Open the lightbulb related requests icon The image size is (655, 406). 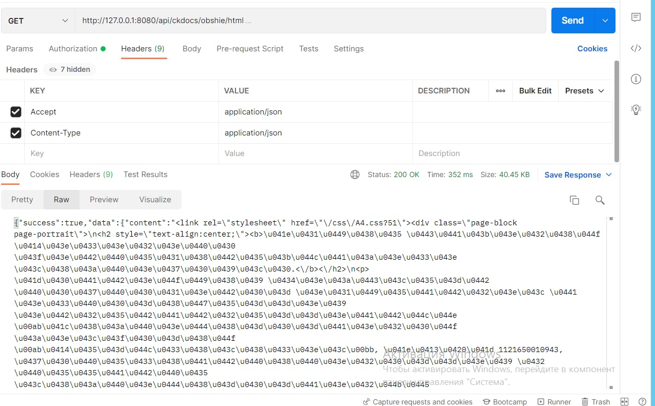click(636, 109)
